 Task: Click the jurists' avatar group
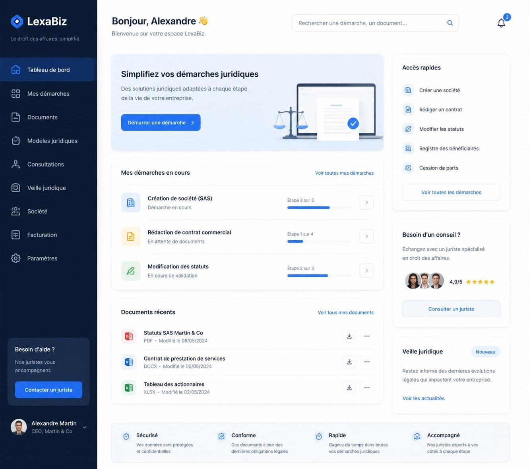(x=424, y=281)
